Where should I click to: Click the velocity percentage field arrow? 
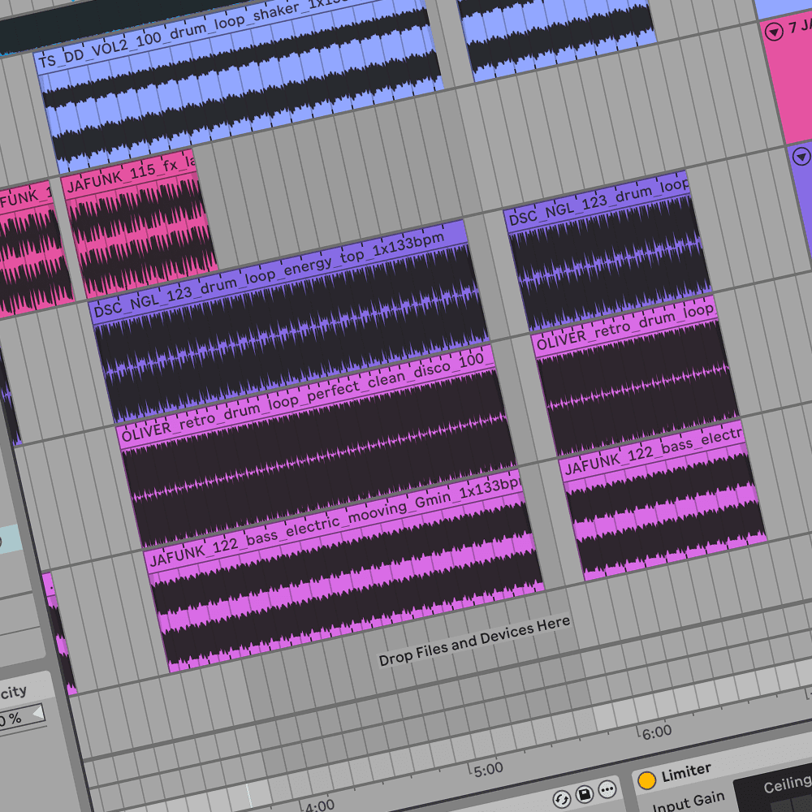coord(37,714)
